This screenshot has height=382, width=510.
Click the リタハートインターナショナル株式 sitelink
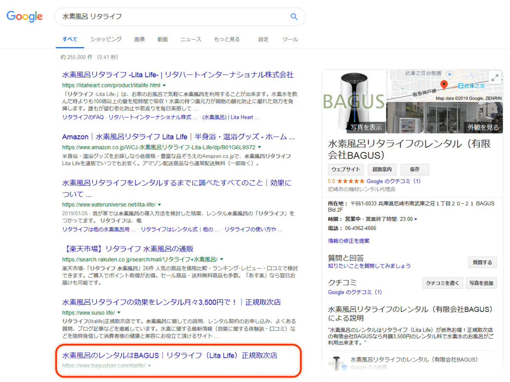153,117
